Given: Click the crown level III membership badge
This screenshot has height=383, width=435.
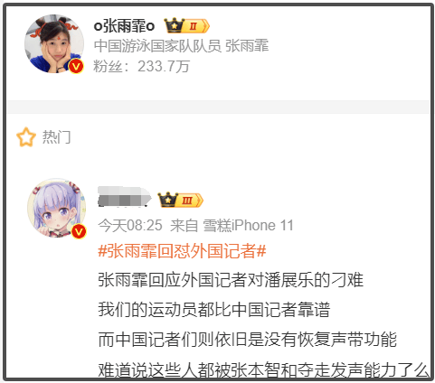Looking at the screenshot, I should click(181, 201).
